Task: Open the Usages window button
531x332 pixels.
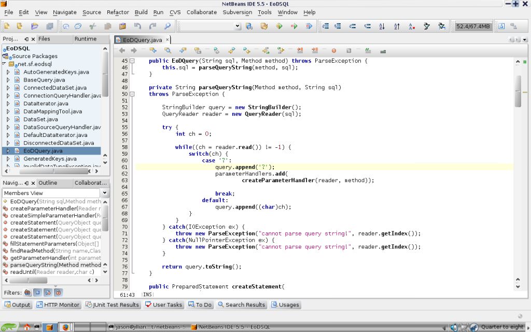Action: point(285,305)
